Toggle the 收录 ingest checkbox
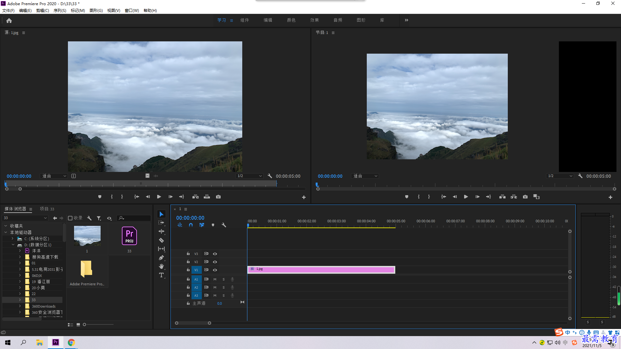Image resolution: width=621 pixels, height=349 pixels. [x=70, y=218]
